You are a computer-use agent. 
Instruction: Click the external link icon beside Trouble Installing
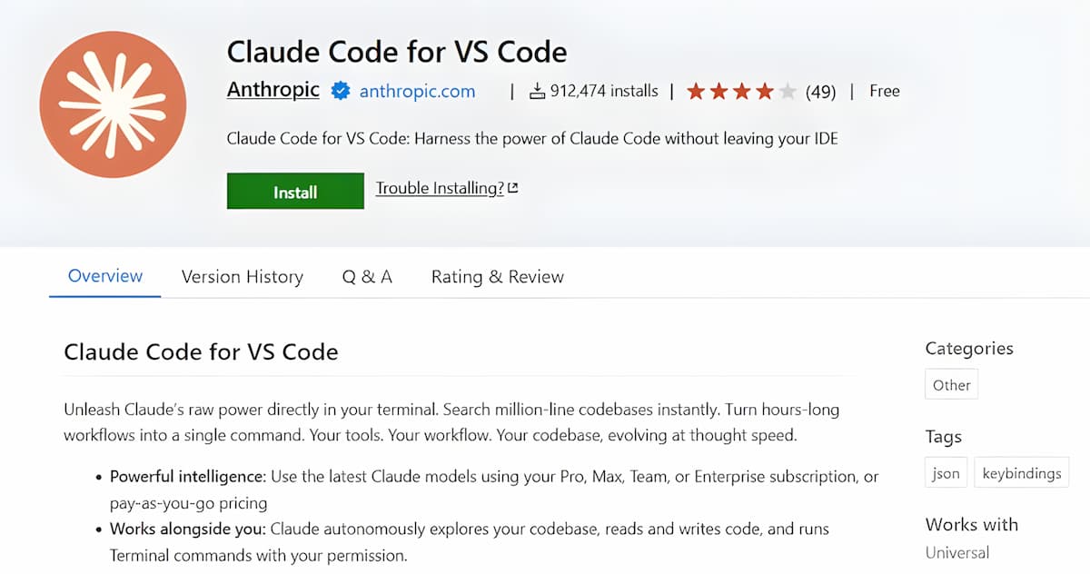click(513, 188)
